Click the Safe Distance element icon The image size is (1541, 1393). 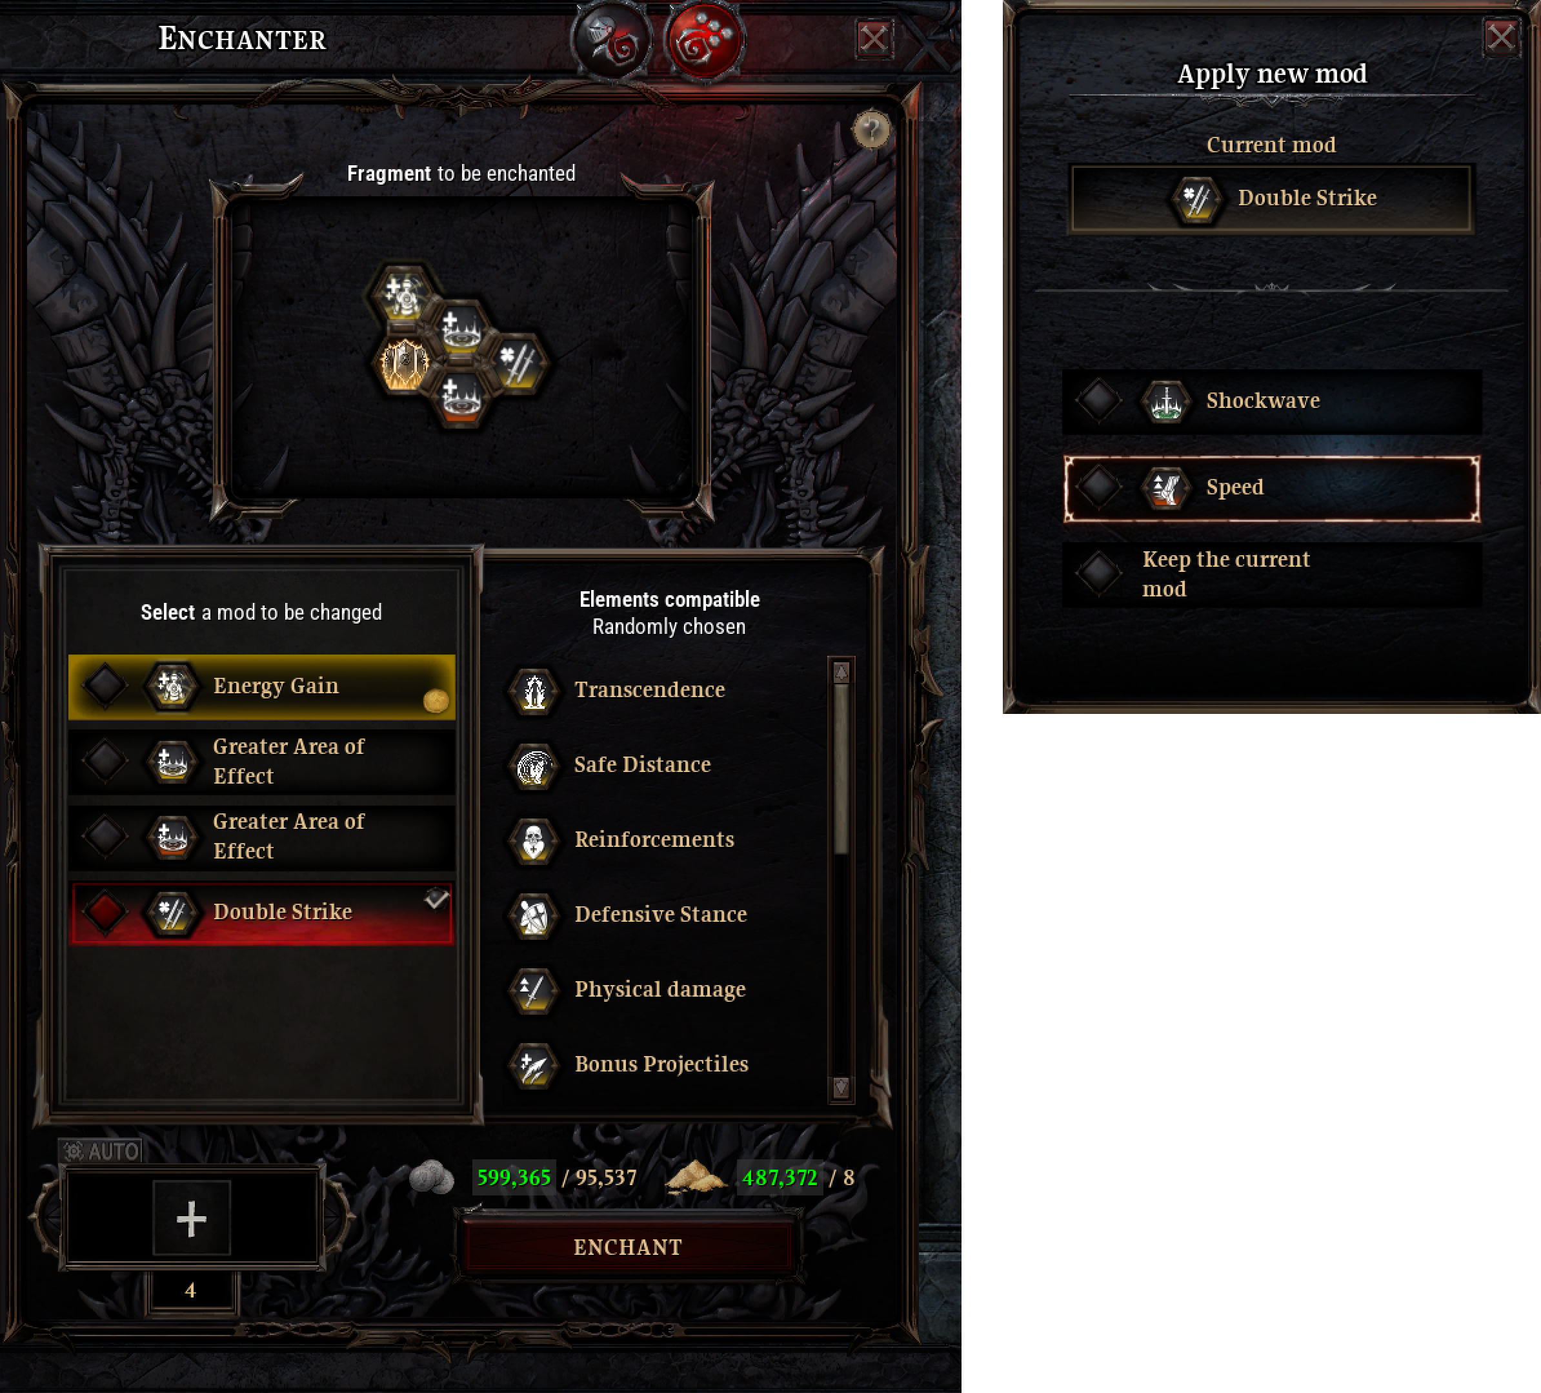pos(534,766)
